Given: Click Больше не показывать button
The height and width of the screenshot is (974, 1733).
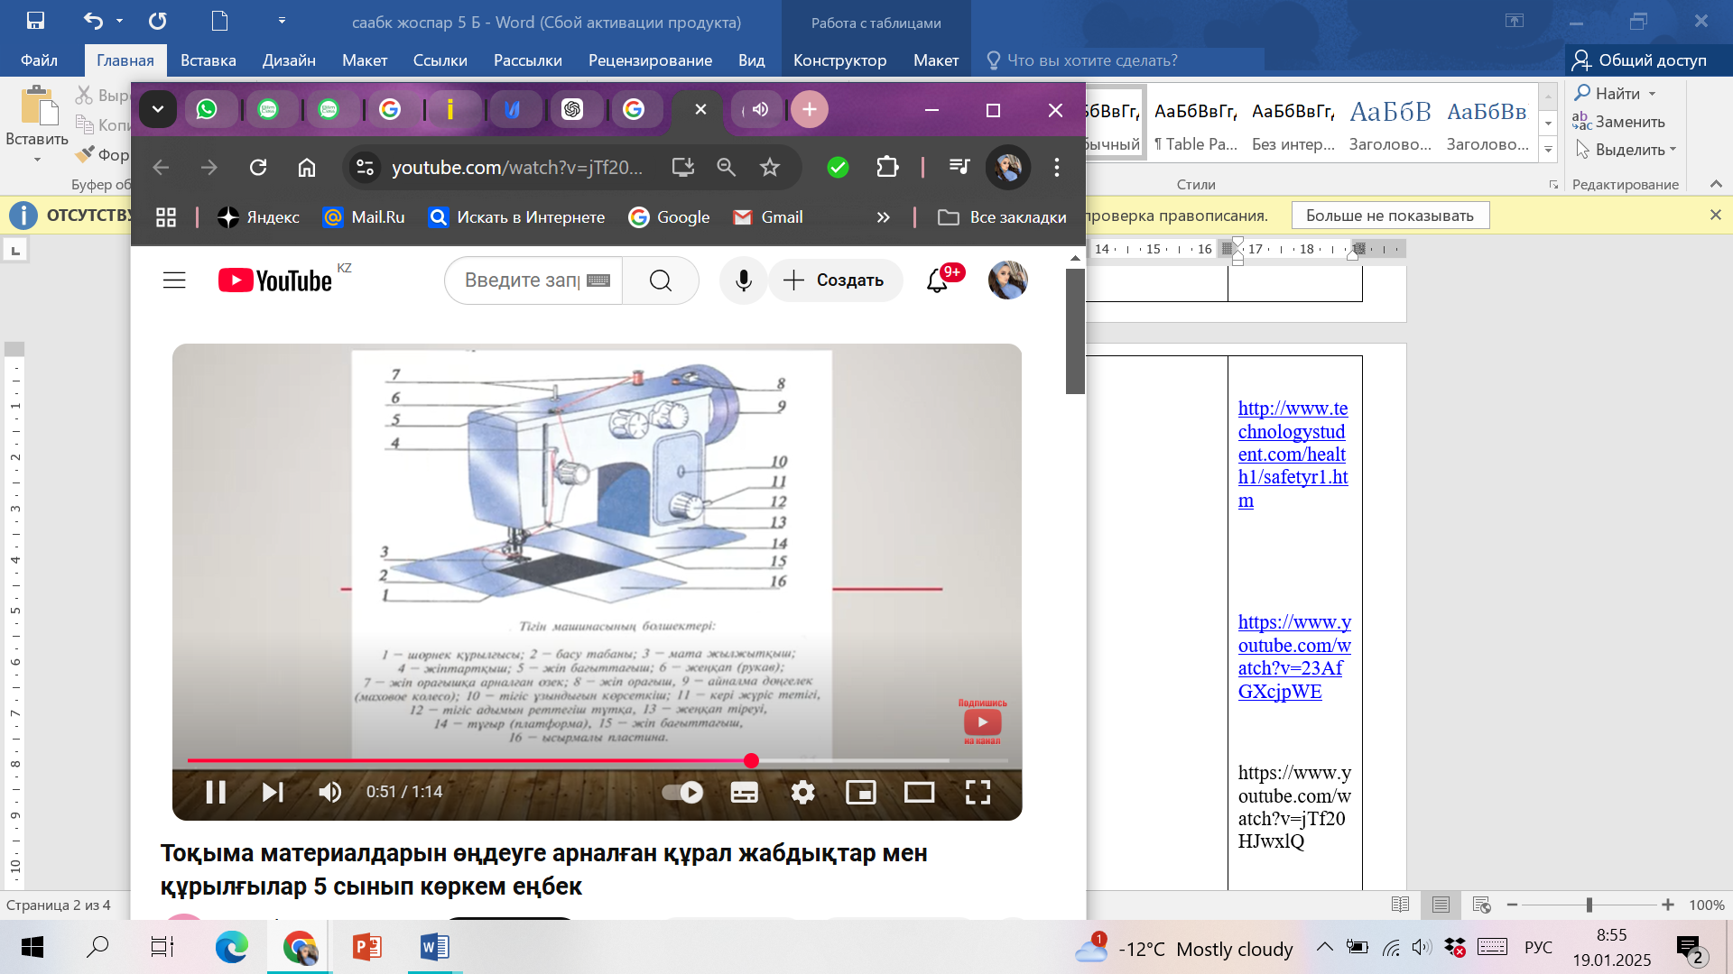Looking at the screenshot, I should tap(1389, 216).
